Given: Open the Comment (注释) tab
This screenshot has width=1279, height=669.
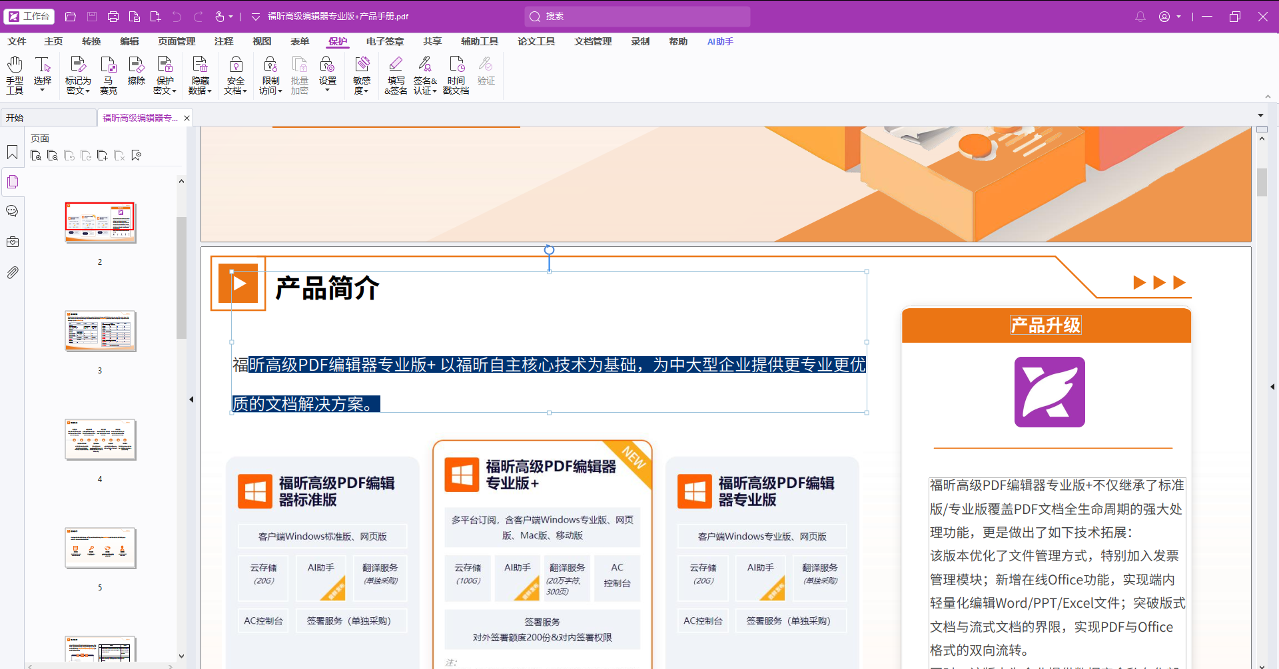Looking at the screenshot, I should pos(224,41).
